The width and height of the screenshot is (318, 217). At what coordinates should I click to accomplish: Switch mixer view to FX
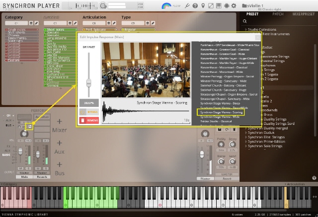click(8, 146)
